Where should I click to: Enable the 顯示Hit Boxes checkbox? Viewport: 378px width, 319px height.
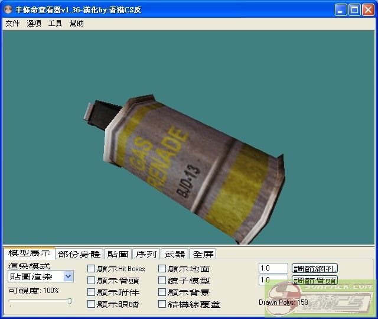pos(91,269)
